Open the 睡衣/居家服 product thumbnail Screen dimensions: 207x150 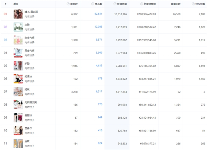coord(18,14)
